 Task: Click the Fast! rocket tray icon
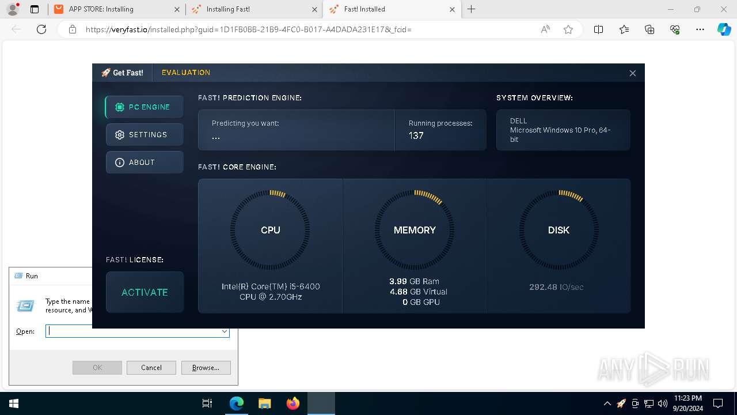621,403
